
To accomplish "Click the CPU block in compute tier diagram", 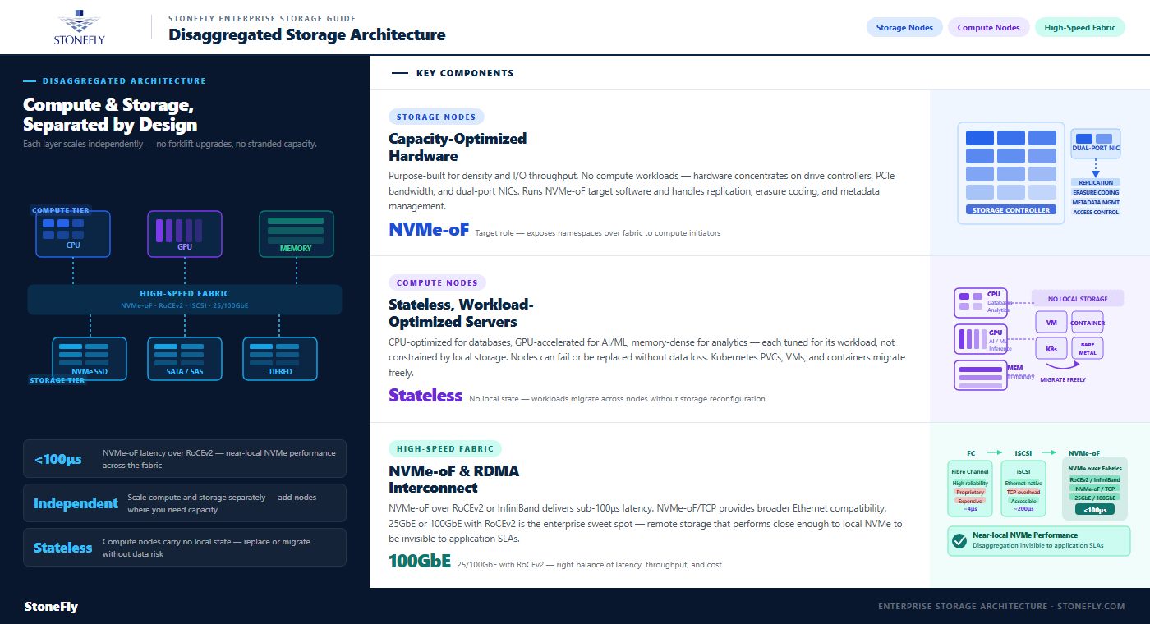I will click(73, 234).
